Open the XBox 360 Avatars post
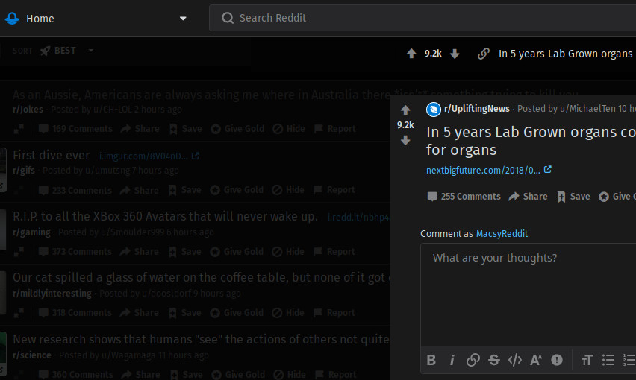Image resolution: width=636 pixels, height=380 pixels. (x=165, y=217)
